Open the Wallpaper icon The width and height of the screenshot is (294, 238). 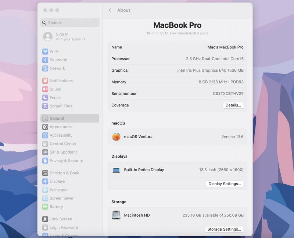[45, 190]
